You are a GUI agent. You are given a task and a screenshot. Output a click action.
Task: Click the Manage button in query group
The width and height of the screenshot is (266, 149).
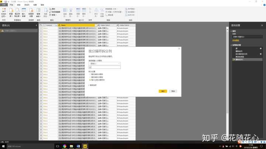click(53, 15)
